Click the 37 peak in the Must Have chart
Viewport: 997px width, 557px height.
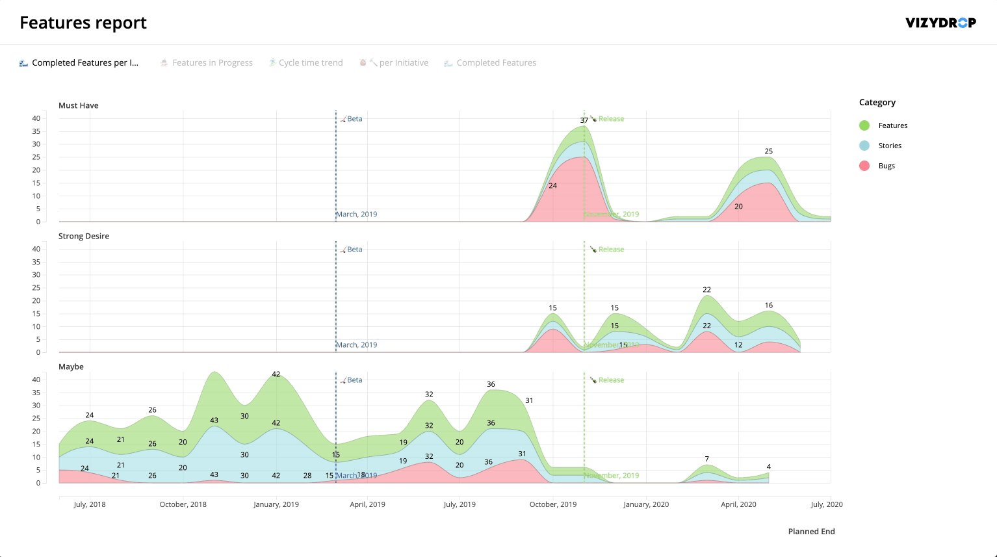pyautogui.click(x=584, y=120)
